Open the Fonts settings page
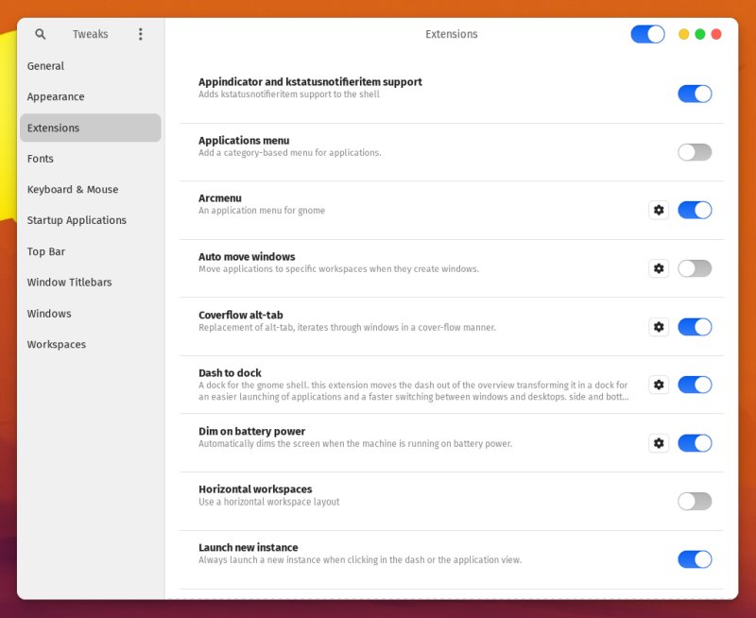This screenshot has width=756, height=618. click(x=41, y=159)
